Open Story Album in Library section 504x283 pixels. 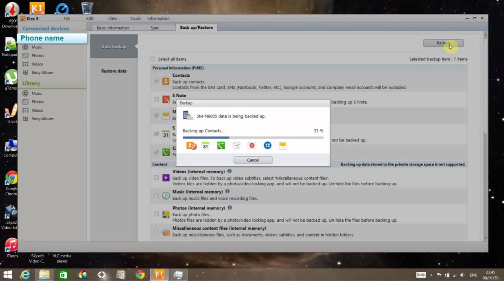[42, 119]
